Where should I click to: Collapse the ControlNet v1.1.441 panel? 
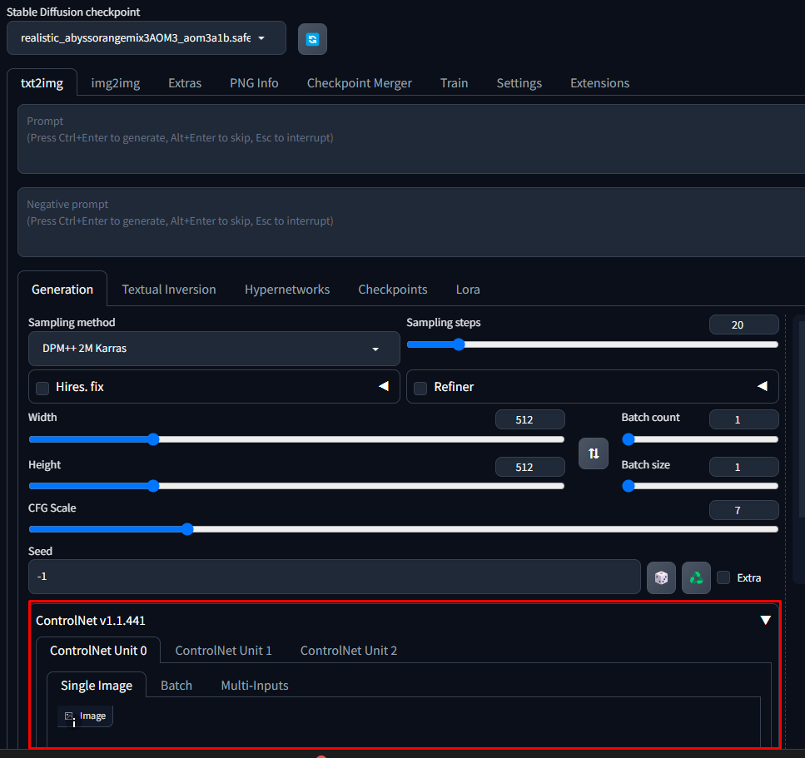pos(765,620)
